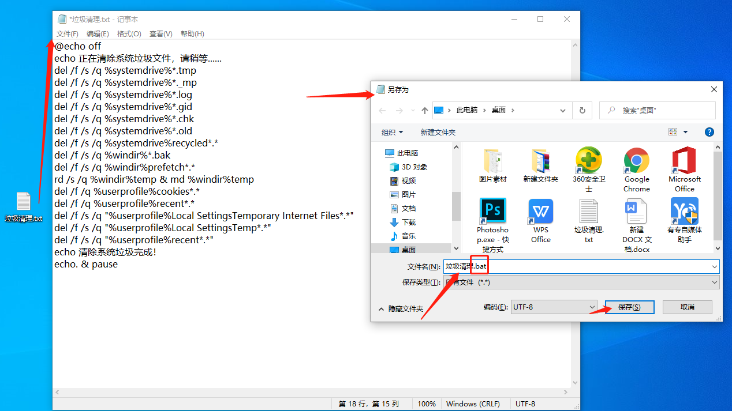Select 垃圾清理.txt icon on the desktop
Image resolution: width=732 pixels, height=411 pixels.
pos(24,202)
